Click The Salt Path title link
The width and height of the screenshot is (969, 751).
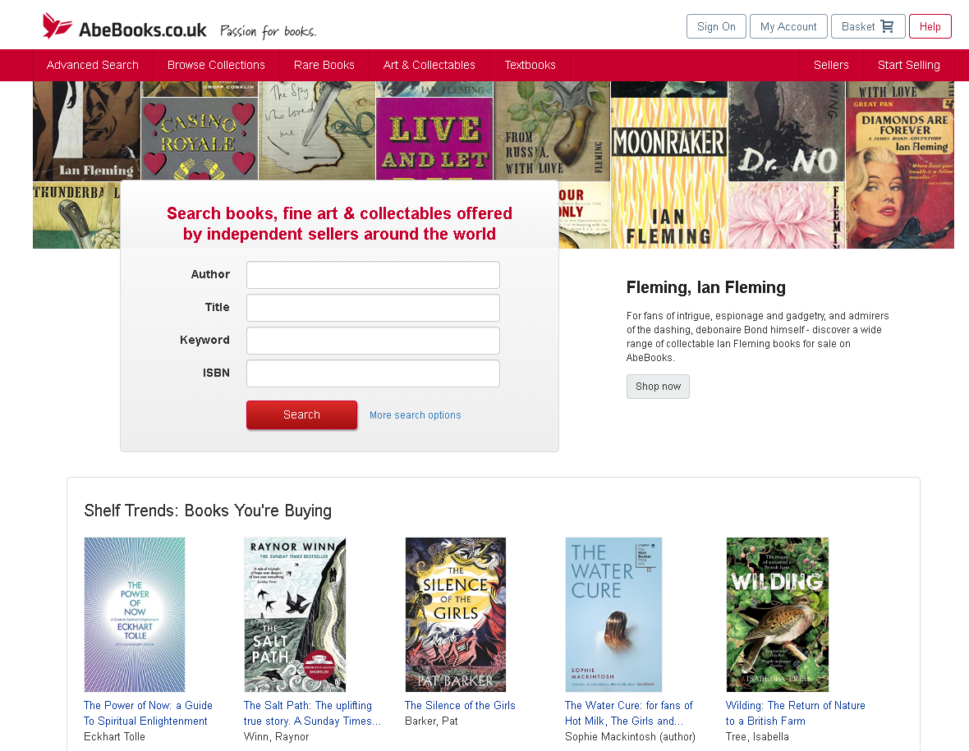(x=312, y=712)
